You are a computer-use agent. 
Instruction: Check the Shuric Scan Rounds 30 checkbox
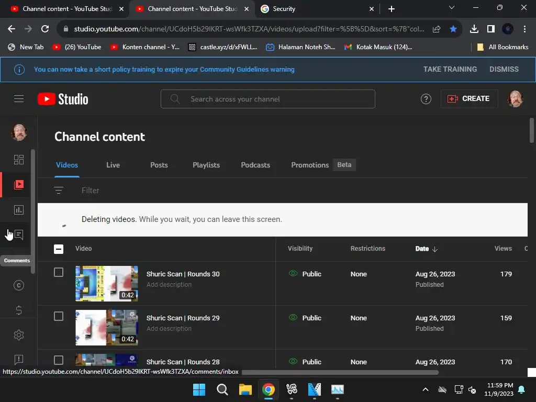[59, 272]
